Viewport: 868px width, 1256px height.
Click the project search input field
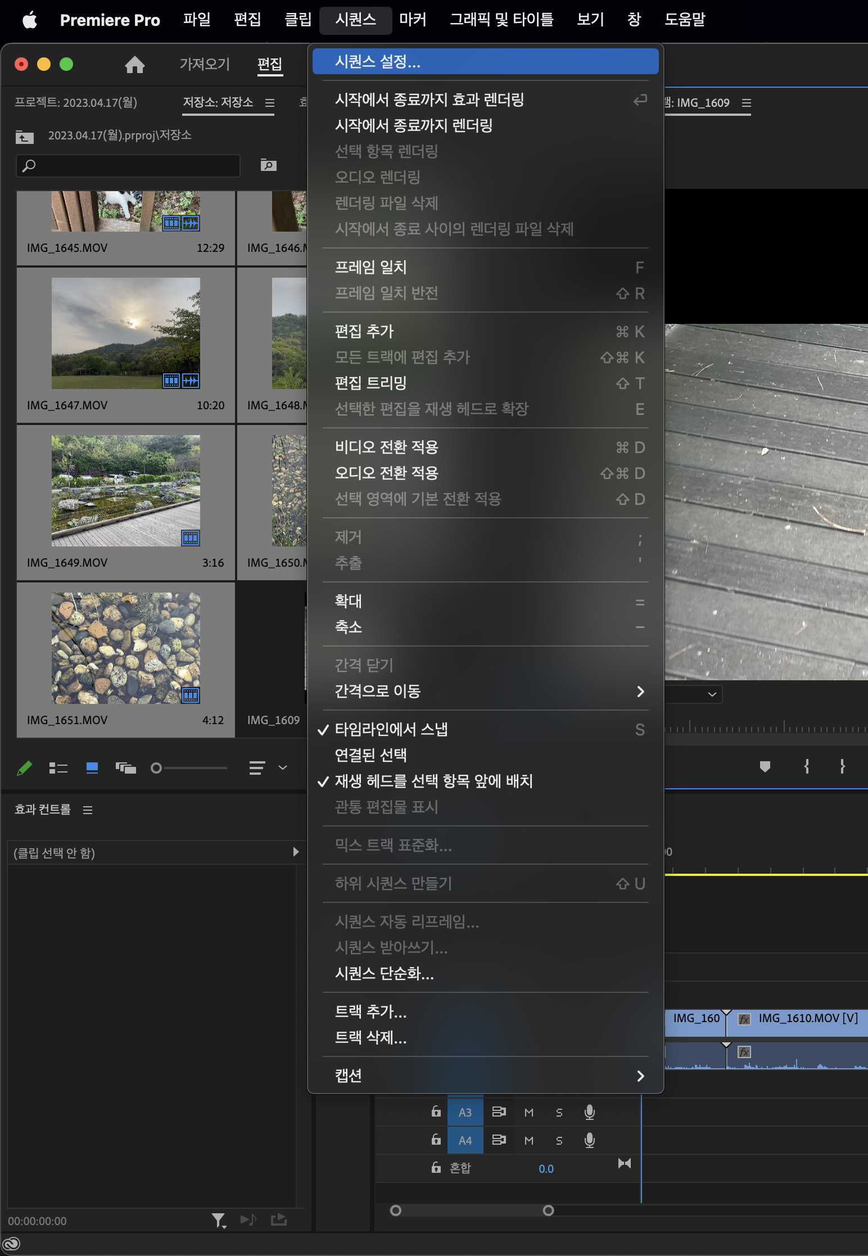pyautogui.click(x=128, y=165)
